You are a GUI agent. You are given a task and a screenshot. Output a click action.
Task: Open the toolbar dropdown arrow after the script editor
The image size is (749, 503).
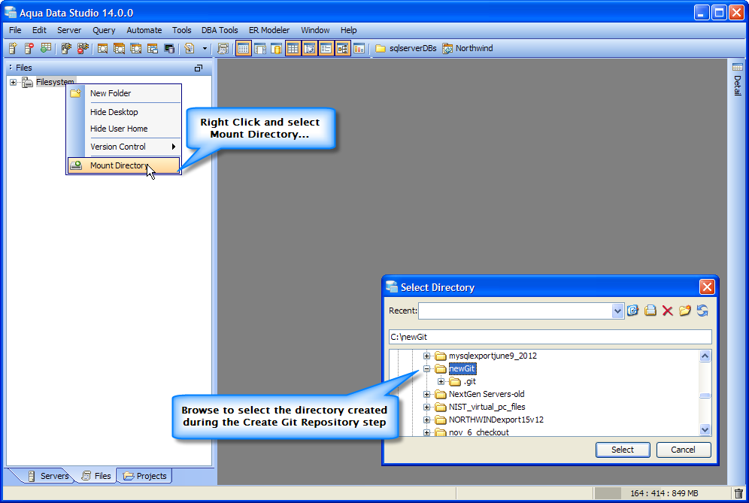[x=205, y=48]
